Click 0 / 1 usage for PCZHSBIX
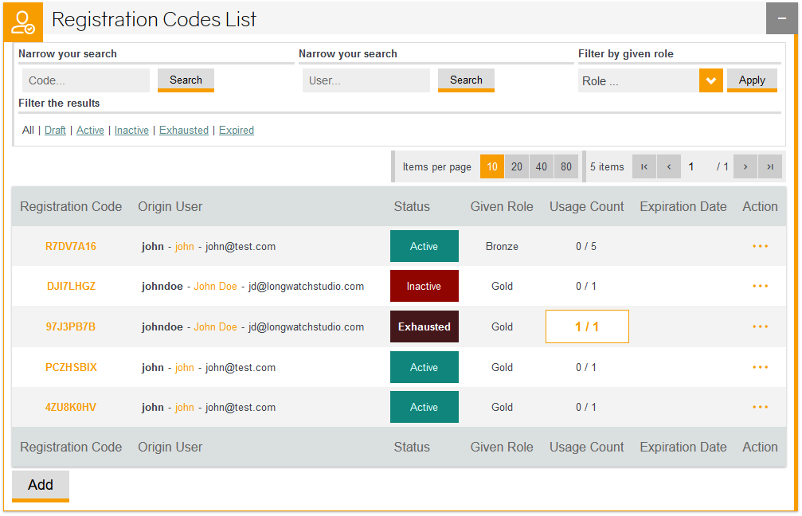 (586, 368)
